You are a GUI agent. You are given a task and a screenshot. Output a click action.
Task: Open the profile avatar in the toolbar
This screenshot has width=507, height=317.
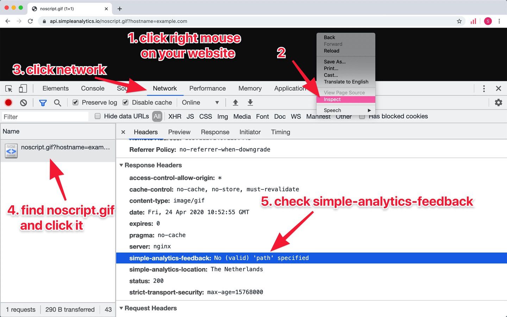pos(488,21)
